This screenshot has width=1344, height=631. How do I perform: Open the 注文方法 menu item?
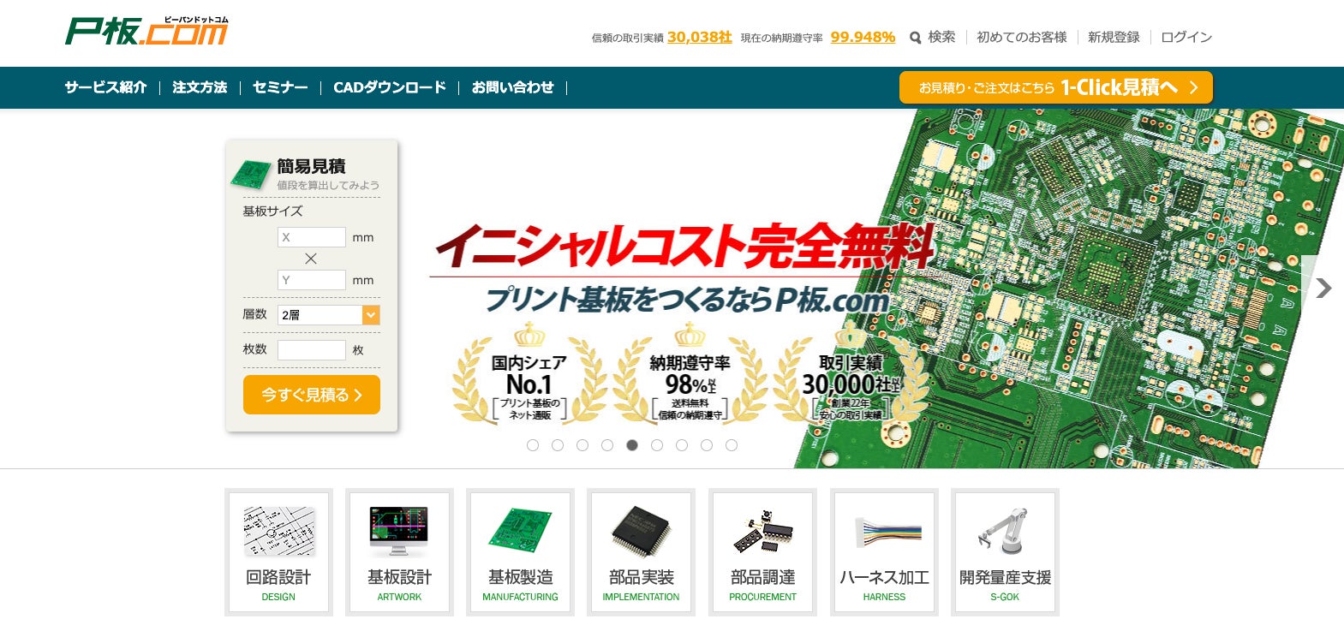click(x=200, y=87)
